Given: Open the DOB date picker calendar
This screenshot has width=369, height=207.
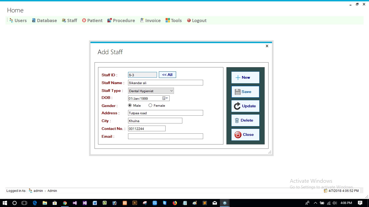Looking at the screenshot, I should click(164, 98).
